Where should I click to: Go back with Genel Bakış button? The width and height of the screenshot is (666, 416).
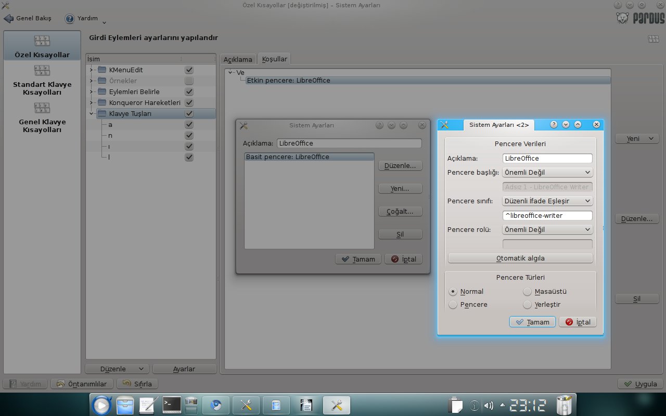point(28,18)
